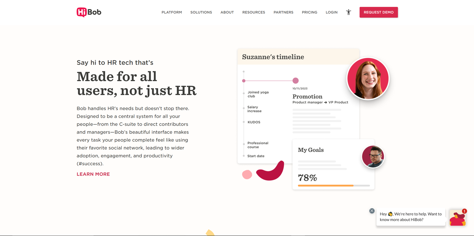
Task: Click the Request Demo button
Action: pyautogui.click(x=379, y=12)
